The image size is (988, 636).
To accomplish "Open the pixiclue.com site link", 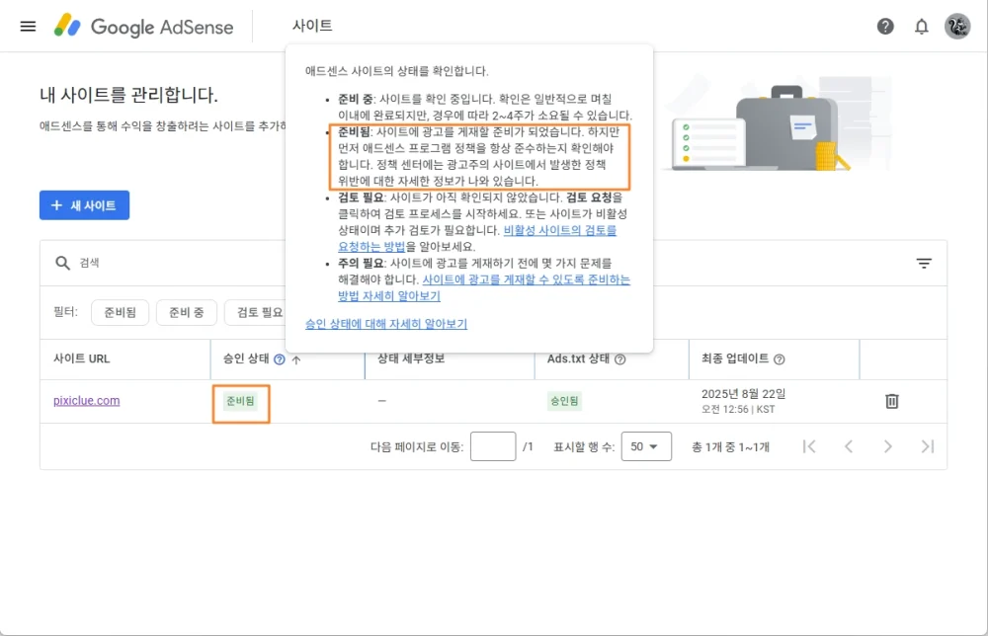I will coord(85,401).
